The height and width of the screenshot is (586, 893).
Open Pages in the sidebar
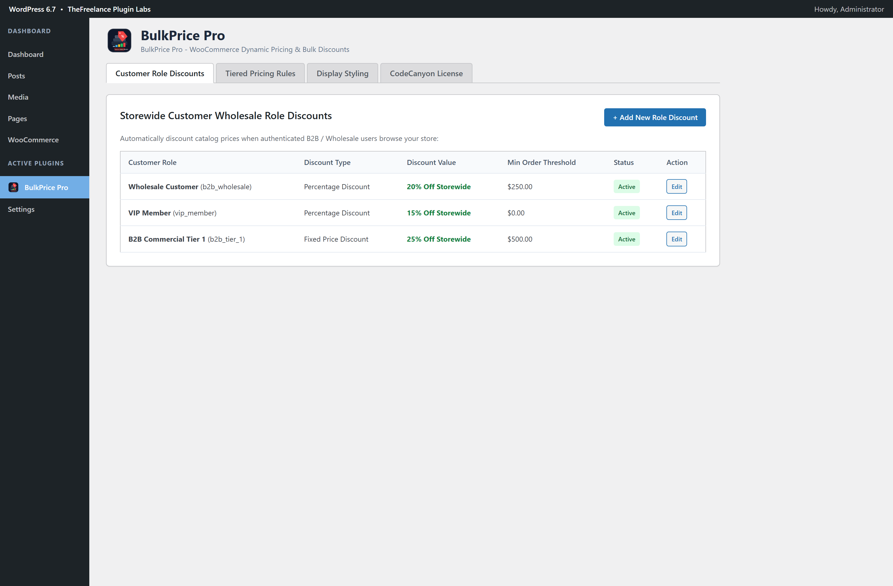17,119
